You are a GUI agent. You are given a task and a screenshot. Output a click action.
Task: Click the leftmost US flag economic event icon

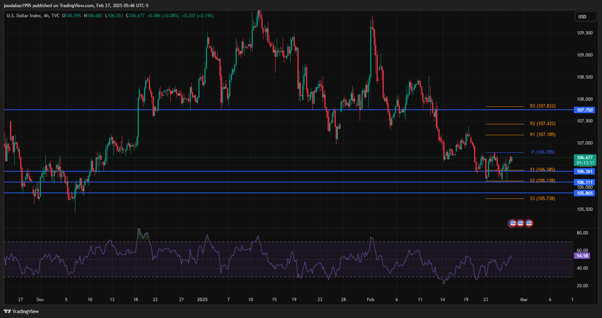click(512, 223)
